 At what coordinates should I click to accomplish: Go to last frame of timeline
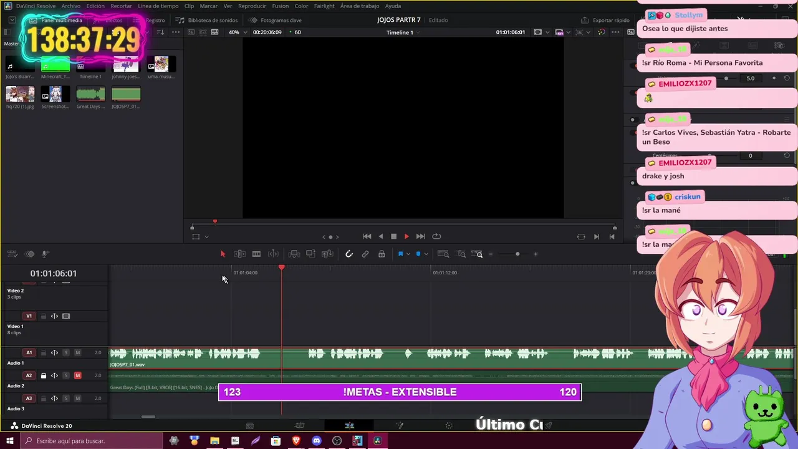click(x=420, y=236)
